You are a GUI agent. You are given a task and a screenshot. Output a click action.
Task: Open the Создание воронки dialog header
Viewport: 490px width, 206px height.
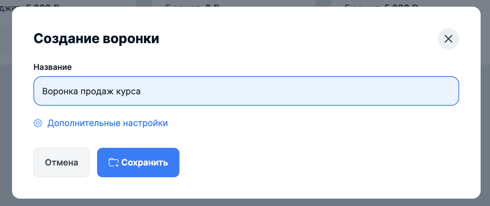tap(96, 38)
